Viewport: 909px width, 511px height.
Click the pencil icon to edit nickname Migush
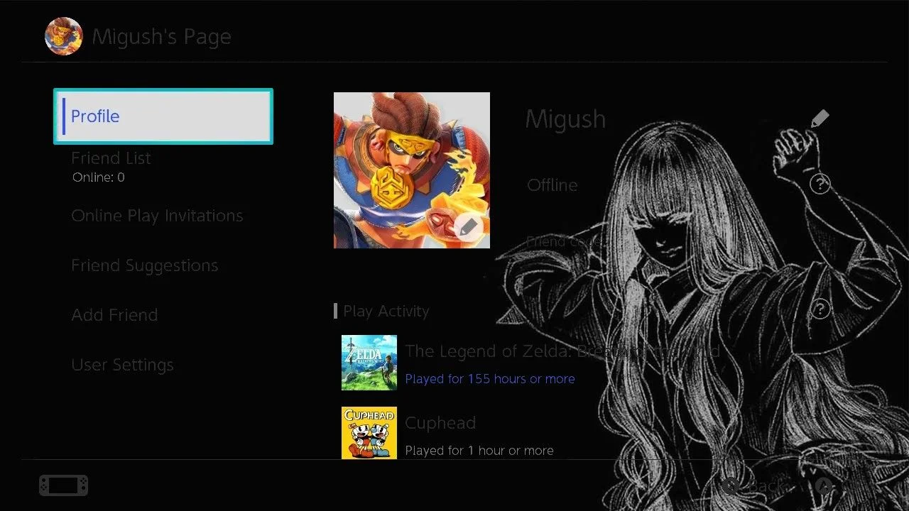point(820,119)
